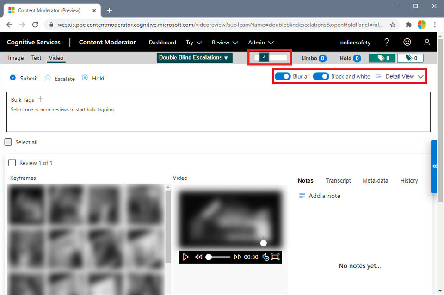Open the Dashboard page

click(162, 43)
